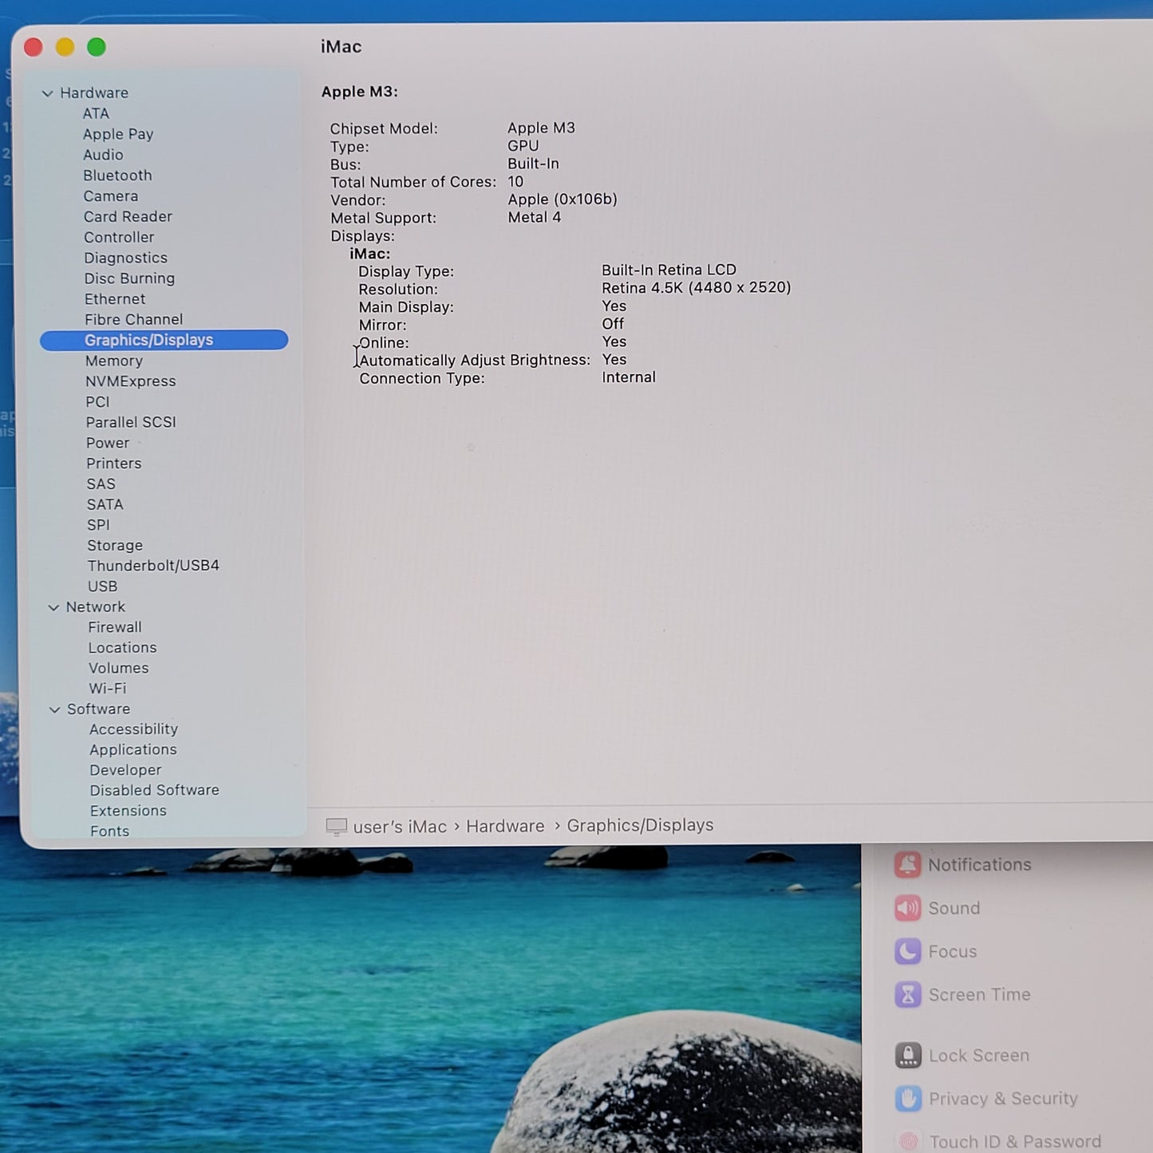Select Volumes under Network
Image resolution: width=1153 pixels, height=1153 pixels.
[x=118, y=668]
